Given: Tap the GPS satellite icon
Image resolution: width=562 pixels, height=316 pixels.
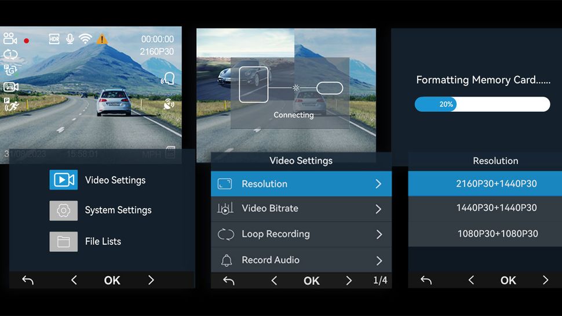Looking at the screenshot, I should click(169, 104).
